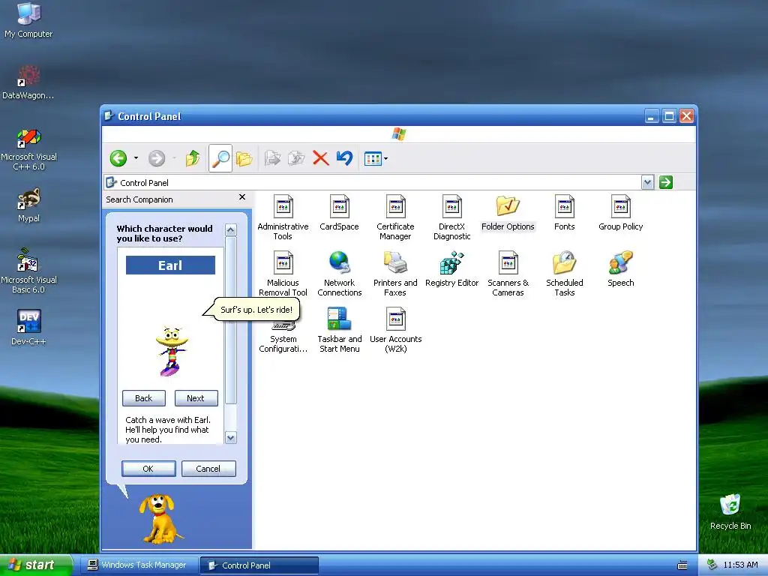Show the Folders pane
The height and width of the screenshot is (576, 768).
(244, 158)
